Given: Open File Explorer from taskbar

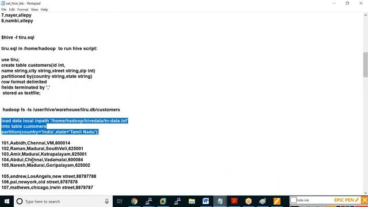Looking at the screenshot, I should click(x=191, y=201).
